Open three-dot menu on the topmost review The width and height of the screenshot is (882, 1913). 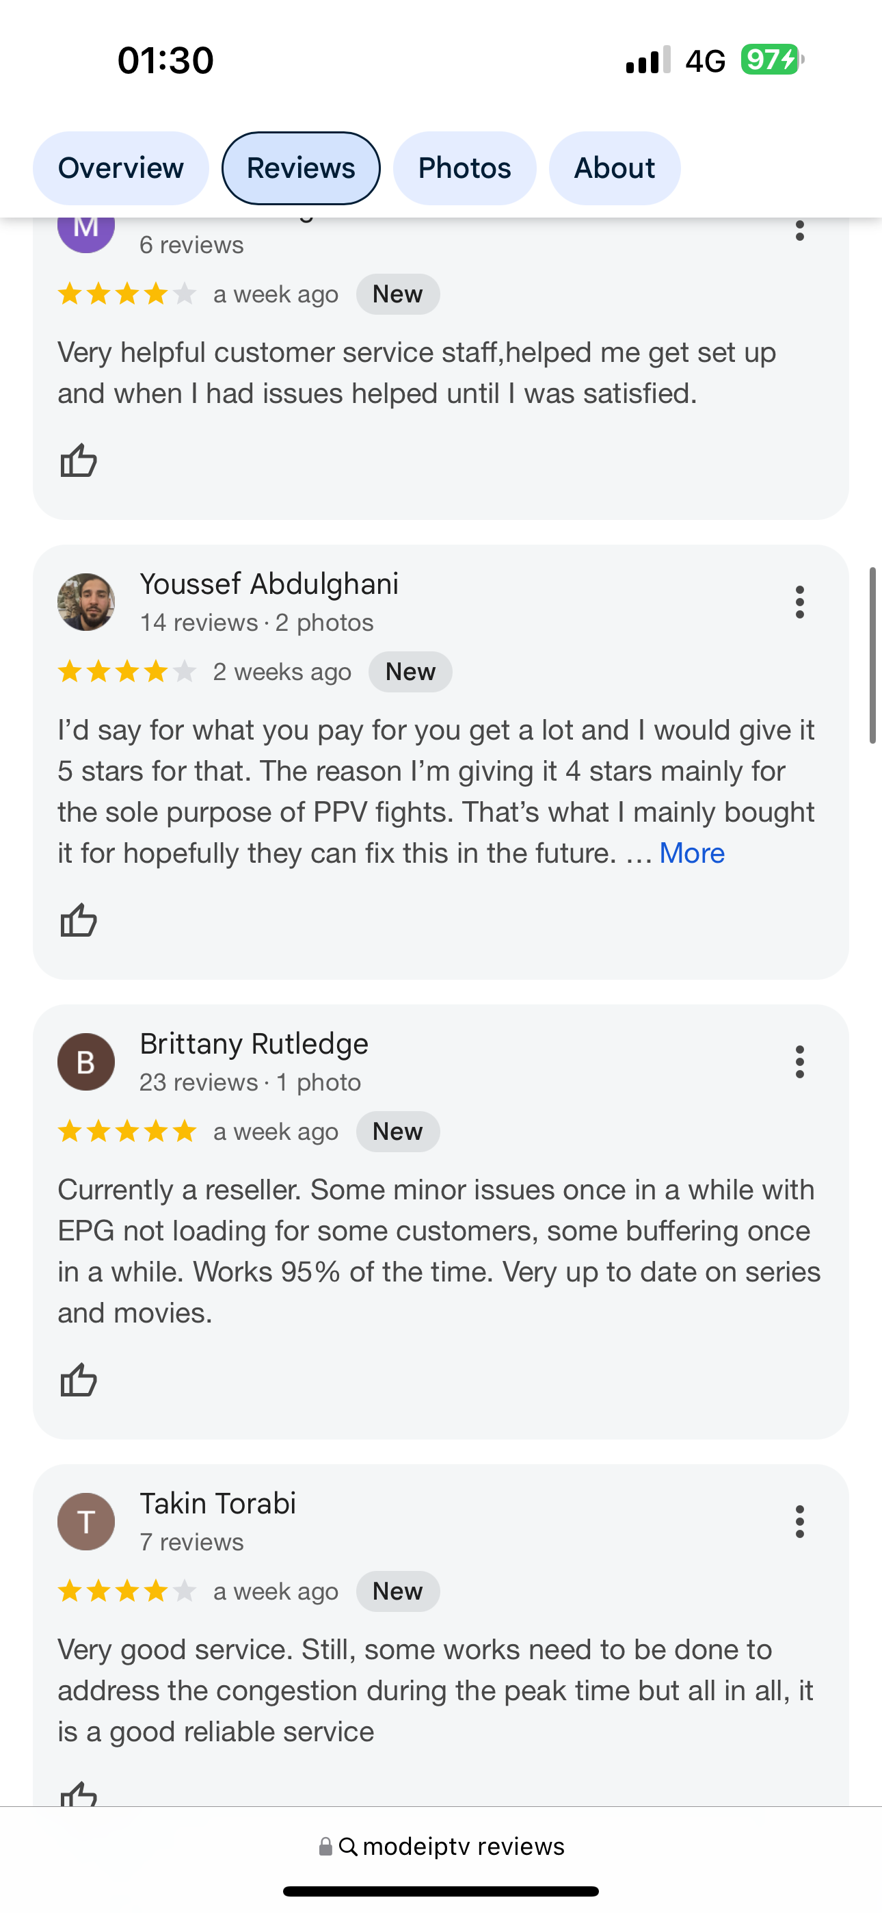pos(799,231)
